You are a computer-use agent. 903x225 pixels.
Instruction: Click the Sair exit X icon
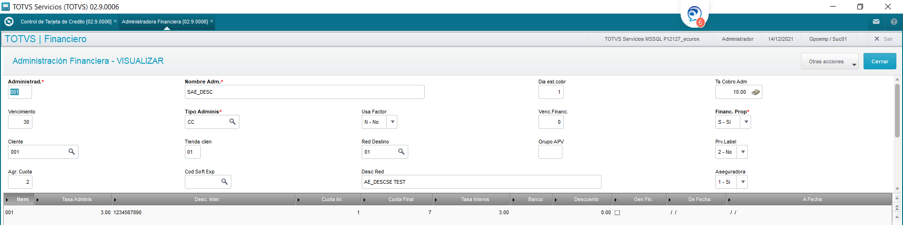(x=877, y=39)
